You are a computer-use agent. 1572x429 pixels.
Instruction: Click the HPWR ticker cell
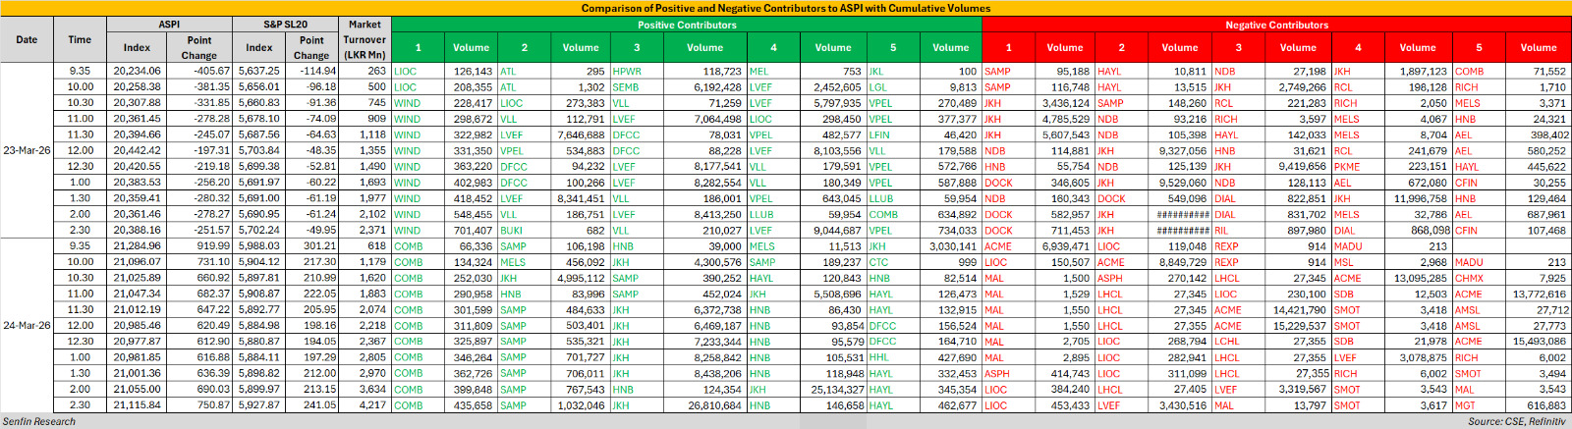click(627, 71)
